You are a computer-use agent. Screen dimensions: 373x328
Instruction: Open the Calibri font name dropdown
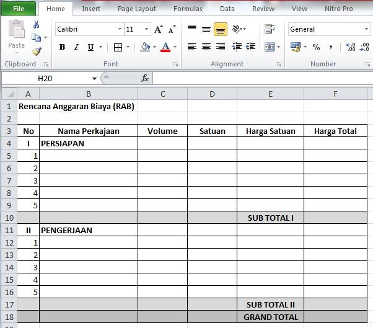(x=120, y=29)
